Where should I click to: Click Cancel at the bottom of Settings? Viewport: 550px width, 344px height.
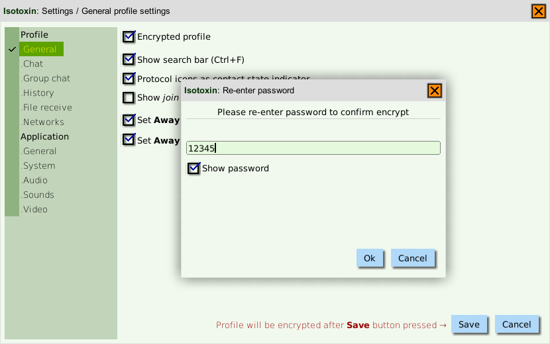click(516, 324)
